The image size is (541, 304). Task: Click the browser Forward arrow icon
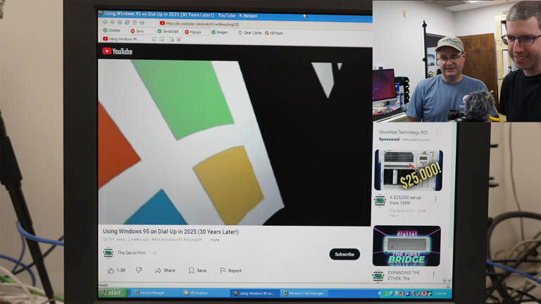pos(112,22)
